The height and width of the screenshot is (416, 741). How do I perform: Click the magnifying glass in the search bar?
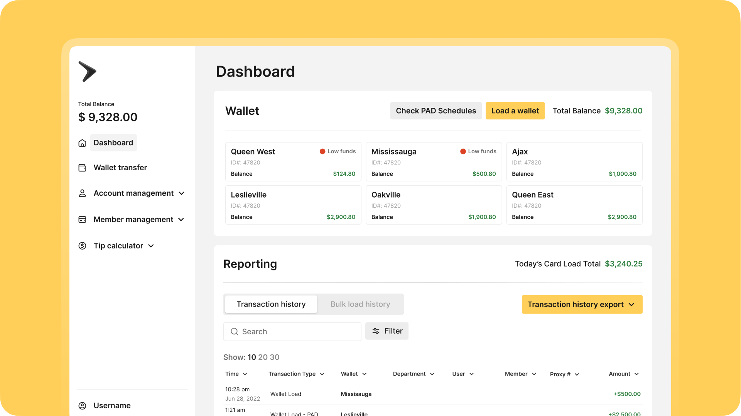(x=235, y=332)
